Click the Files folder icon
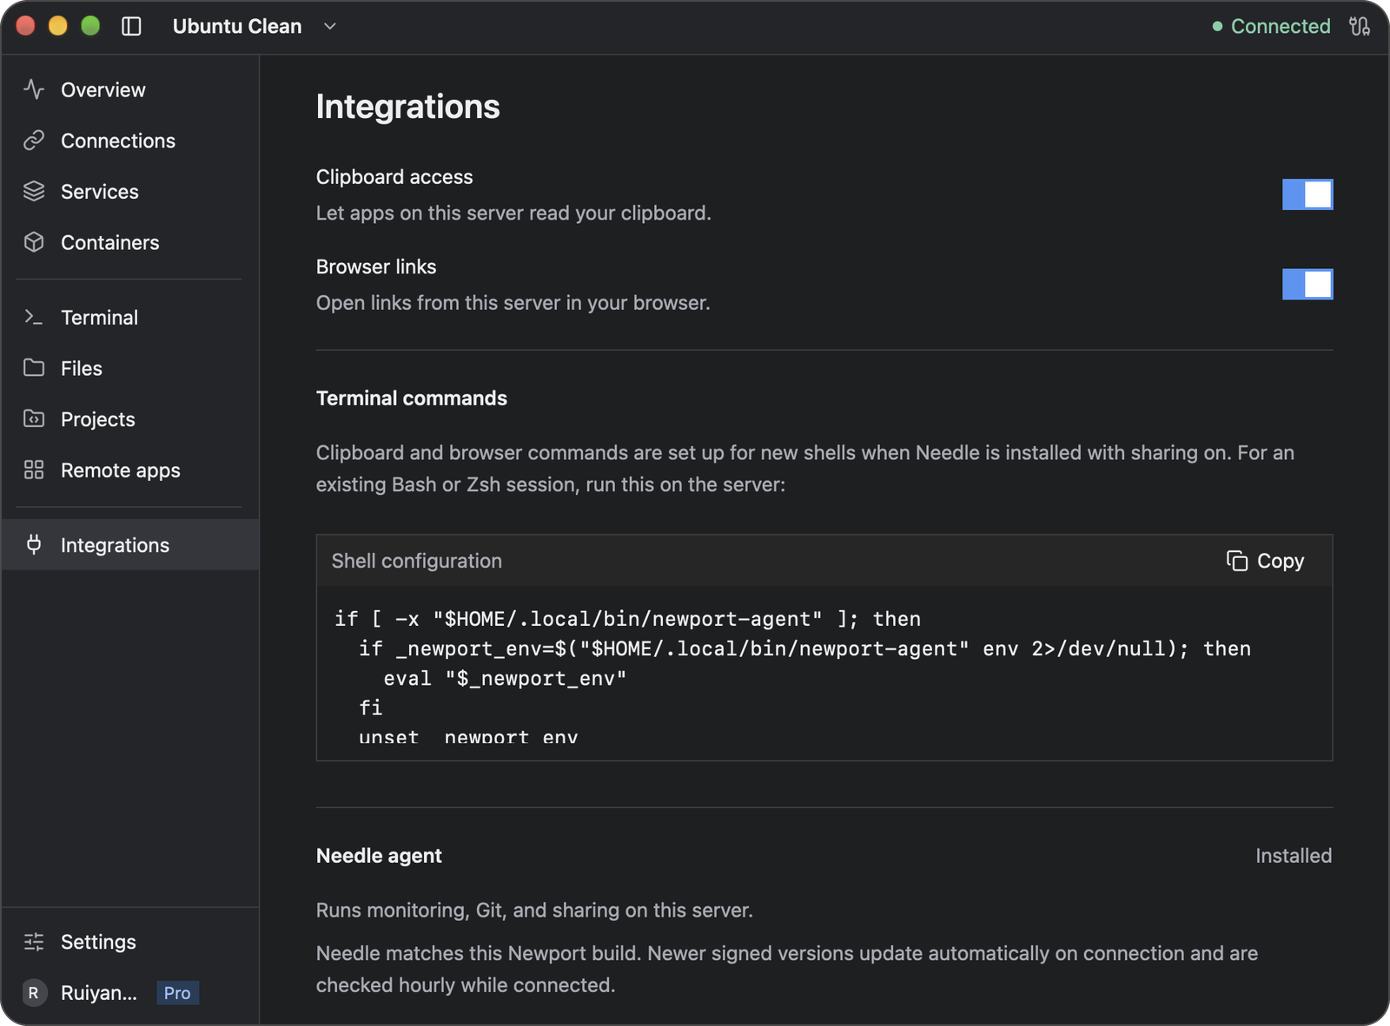1390x1026 pixels. (x=34, y=368)
